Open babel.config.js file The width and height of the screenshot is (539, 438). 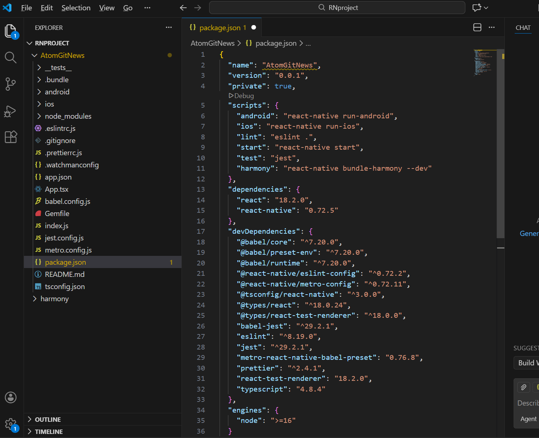103,201
